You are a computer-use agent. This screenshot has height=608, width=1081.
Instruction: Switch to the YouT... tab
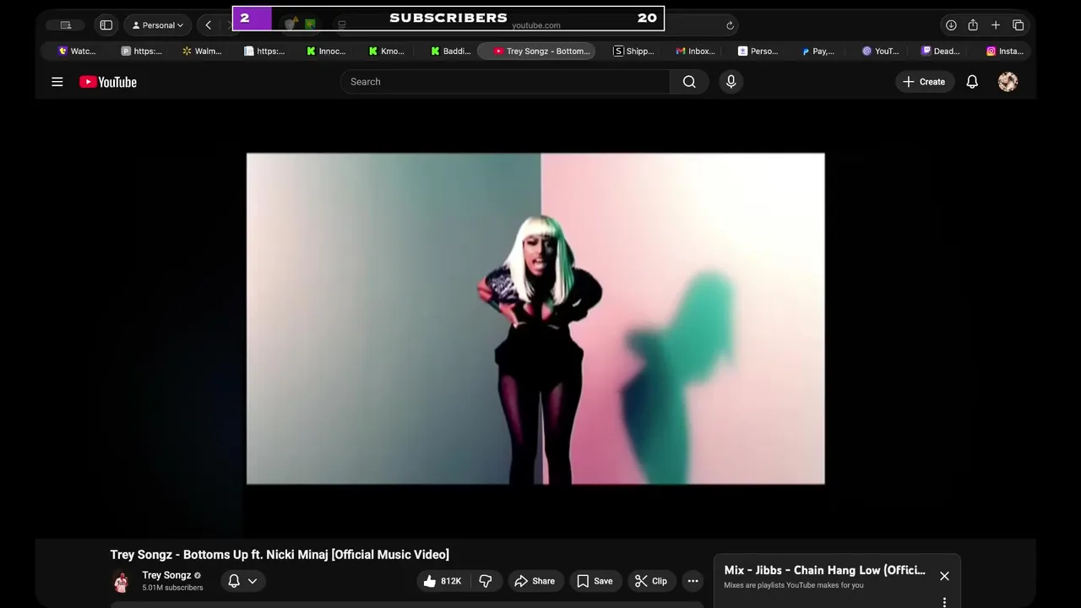coord(881,52)
